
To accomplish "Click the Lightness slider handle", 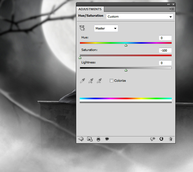I will coord(126,70).
